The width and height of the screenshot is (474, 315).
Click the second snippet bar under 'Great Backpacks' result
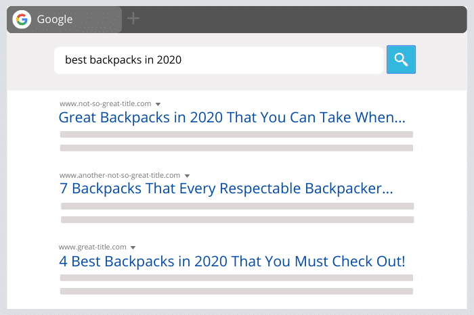coord(236,148)
